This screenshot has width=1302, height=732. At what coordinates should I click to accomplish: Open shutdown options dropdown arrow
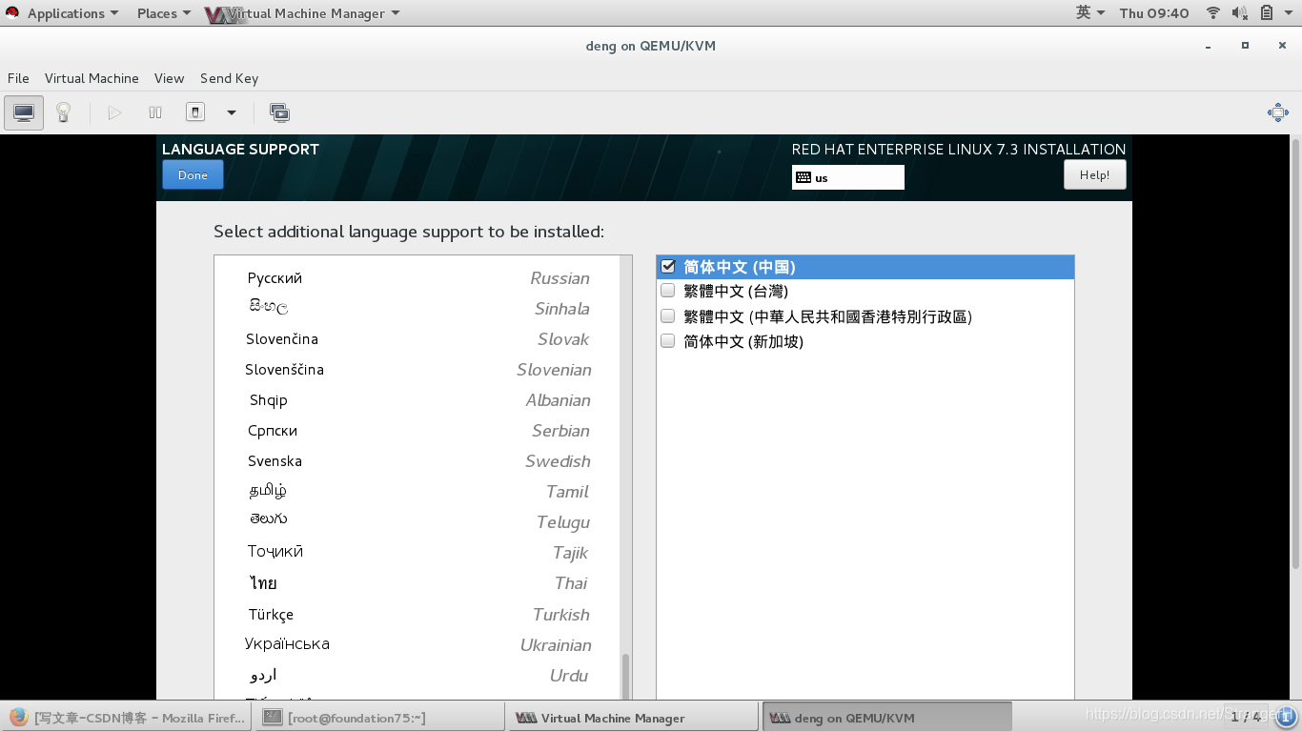[231, 112]
